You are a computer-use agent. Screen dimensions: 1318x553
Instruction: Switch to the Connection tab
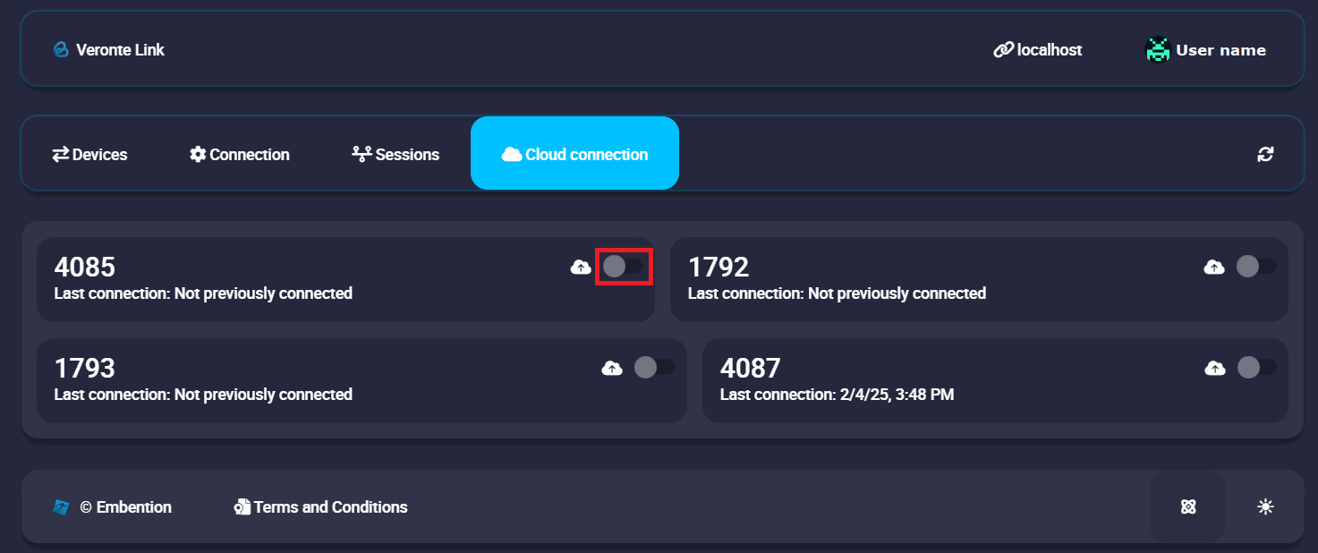[x=240, y=154]
